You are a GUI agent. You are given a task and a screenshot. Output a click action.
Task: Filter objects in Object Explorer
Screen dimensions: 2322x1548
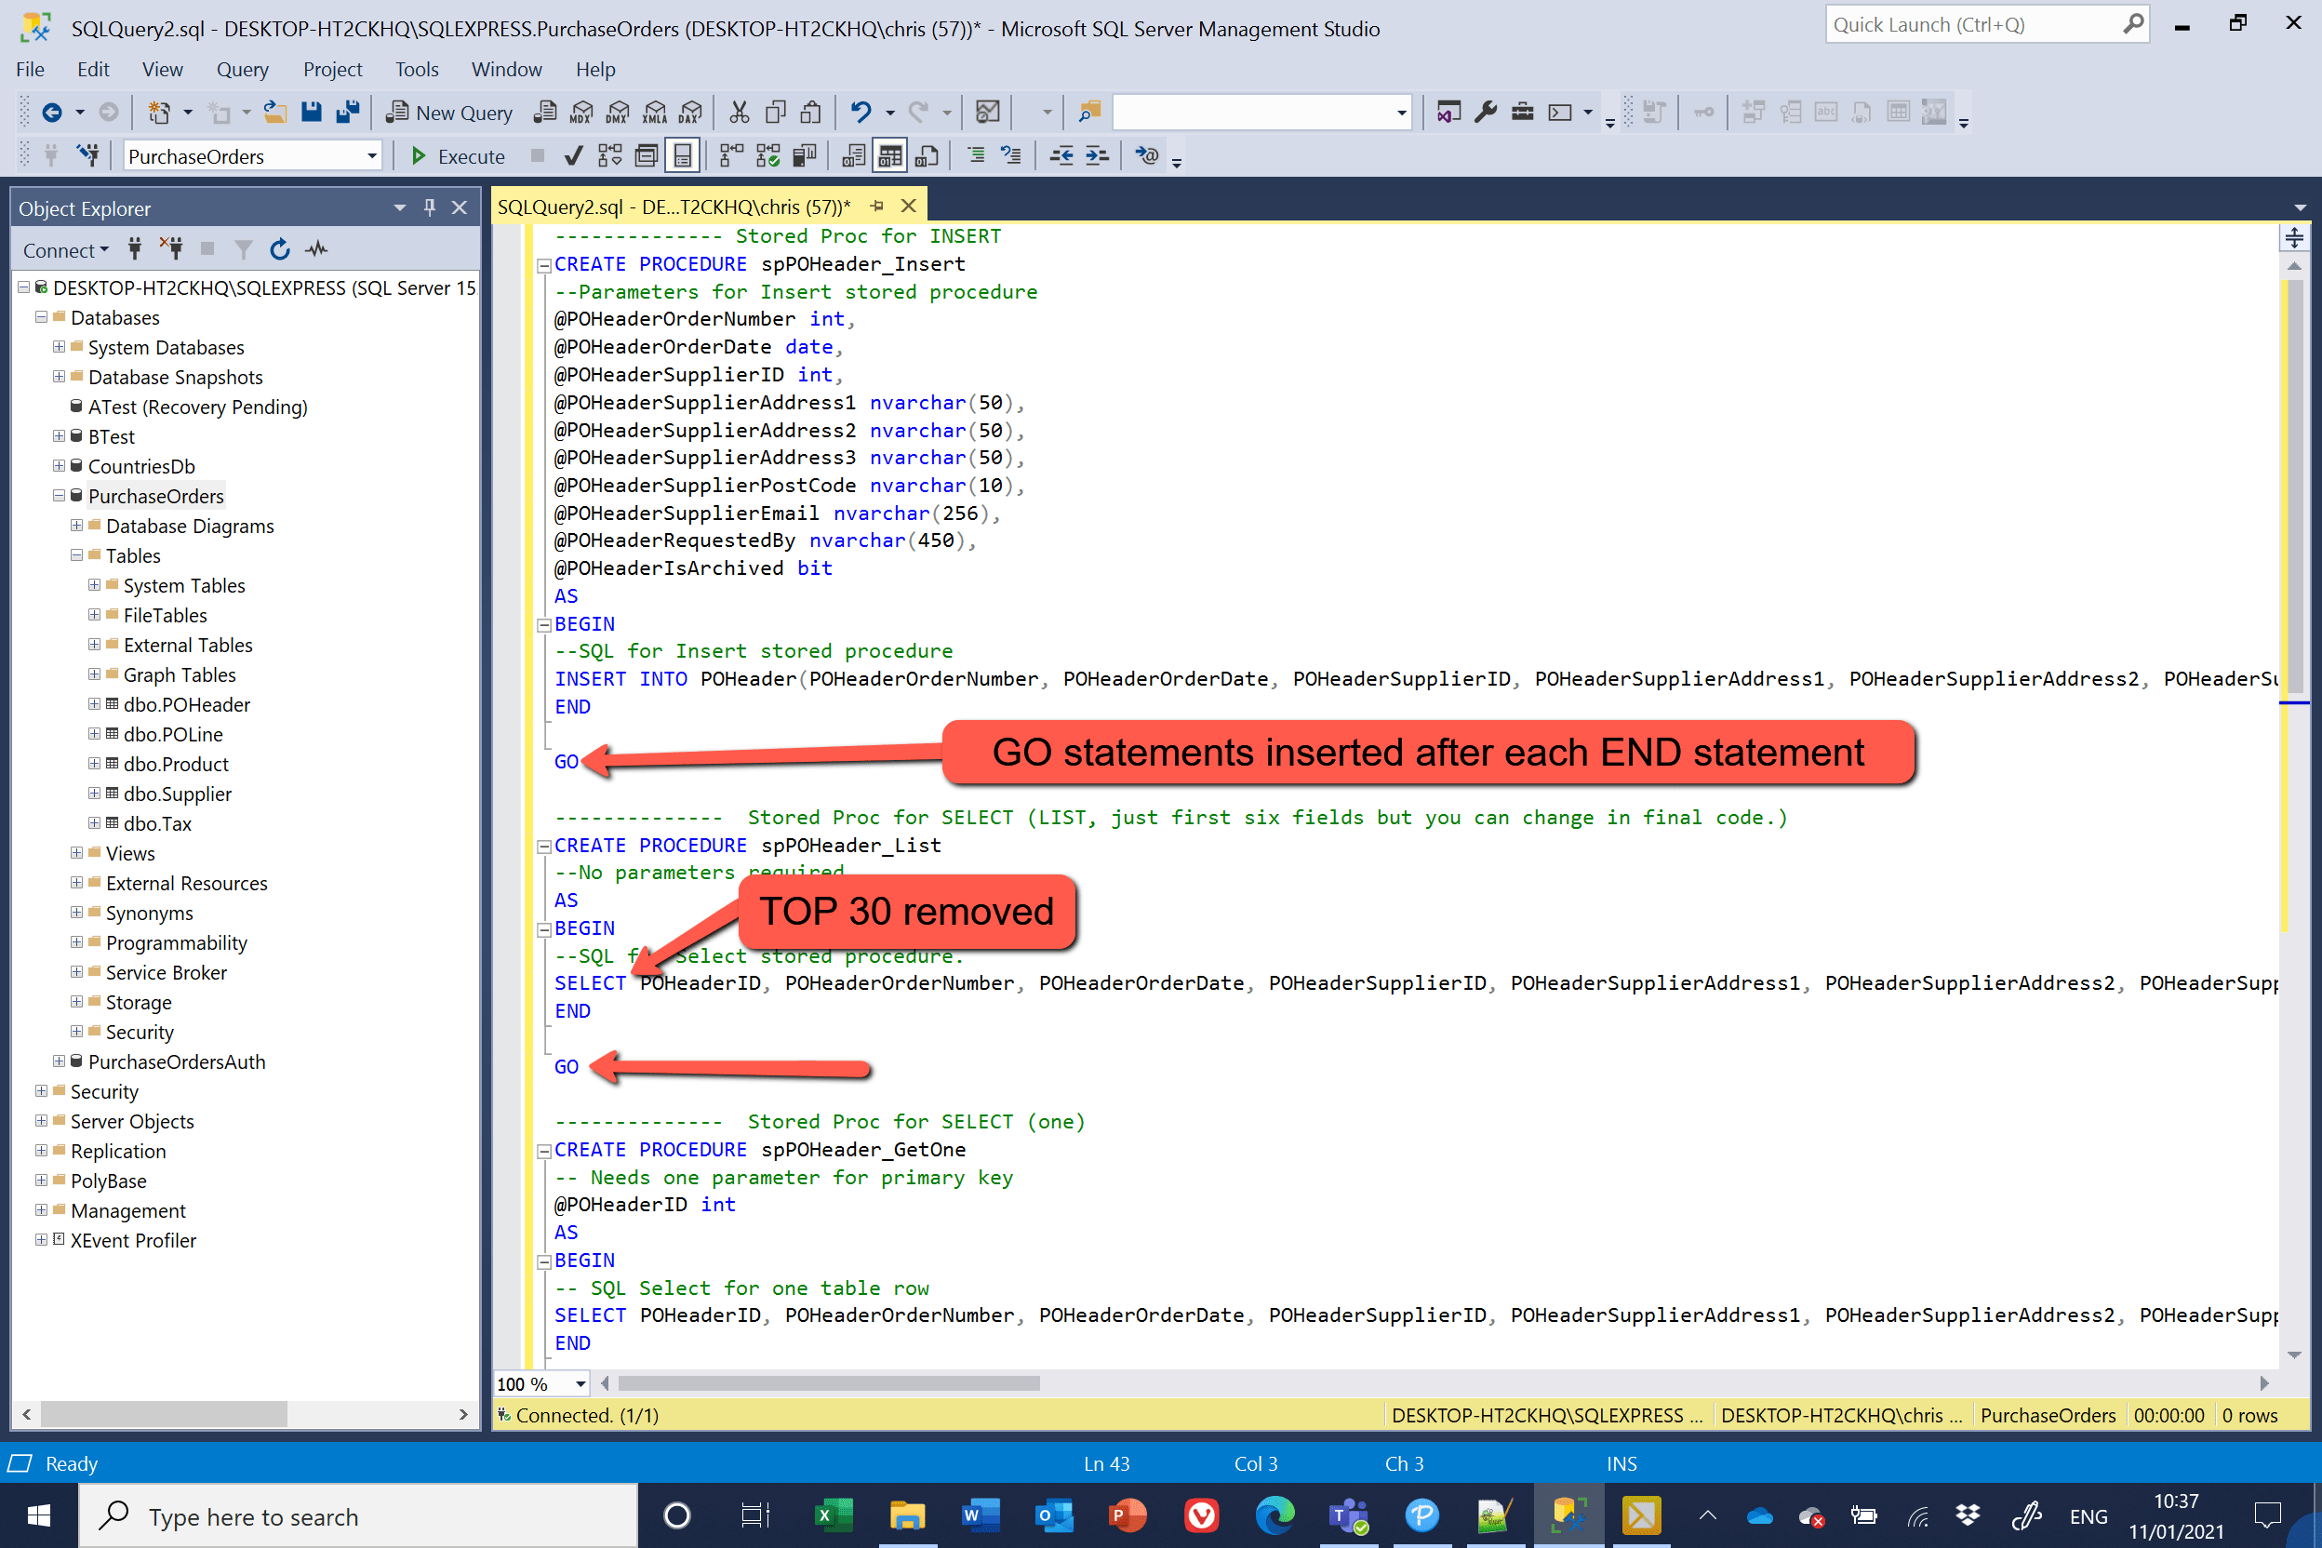click(x=243, y=248)
